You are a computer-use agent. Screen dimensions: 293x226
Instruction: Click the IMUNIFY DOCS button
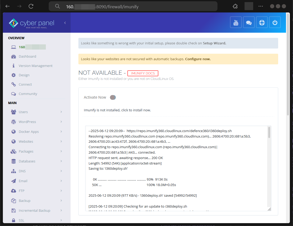(x=143, y=73)
